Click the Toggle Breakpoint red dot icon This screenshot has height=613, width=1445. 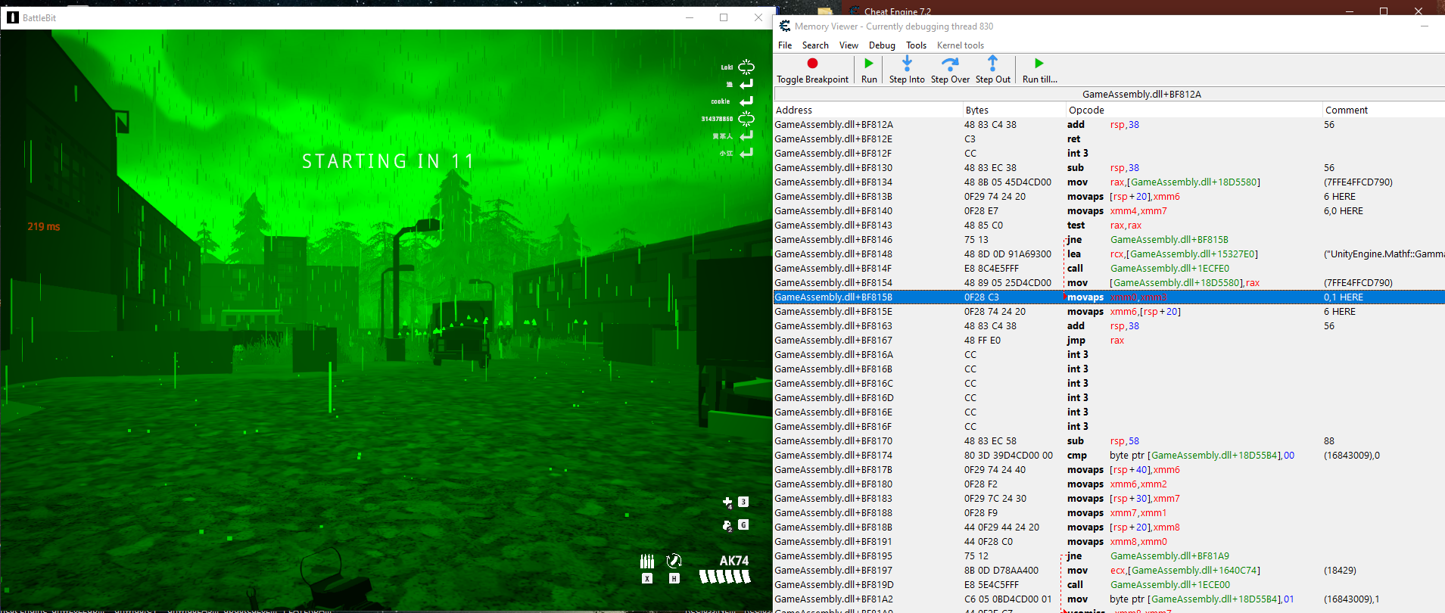click(x=812, y=64)
